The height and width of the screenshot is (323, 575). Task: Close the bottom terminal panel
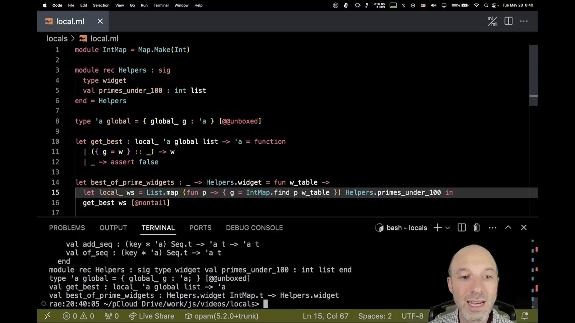[x=524, y=228]
